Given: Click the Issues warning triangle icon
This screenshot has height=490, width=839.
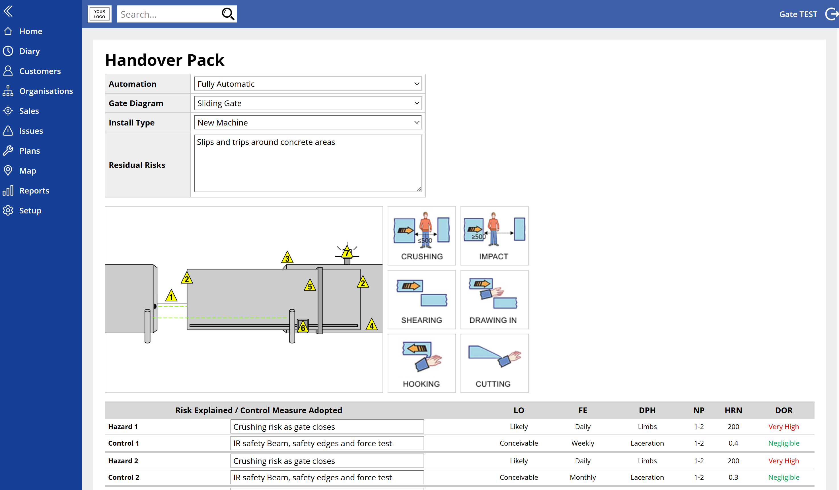Looking at the screenshot, I should point(8,131).
